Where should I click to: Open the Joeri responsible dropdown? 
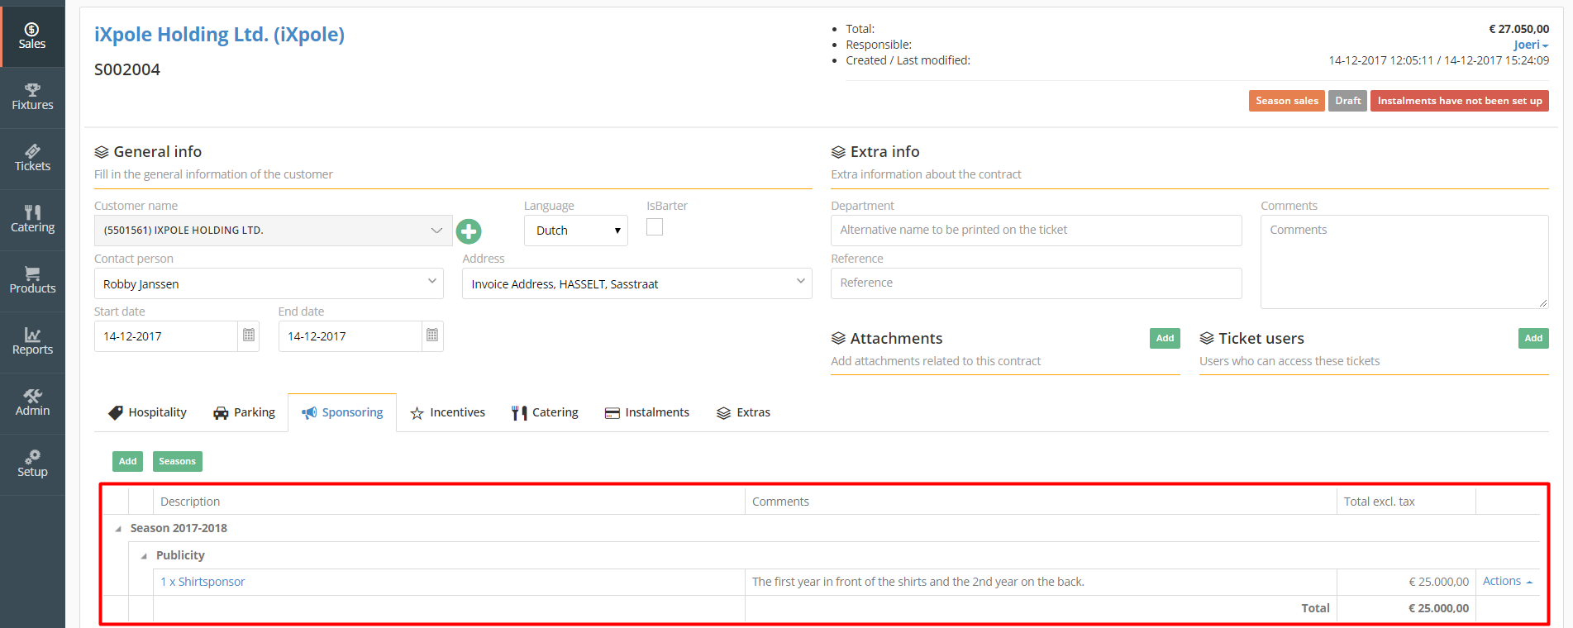[x=1531, y=45]
